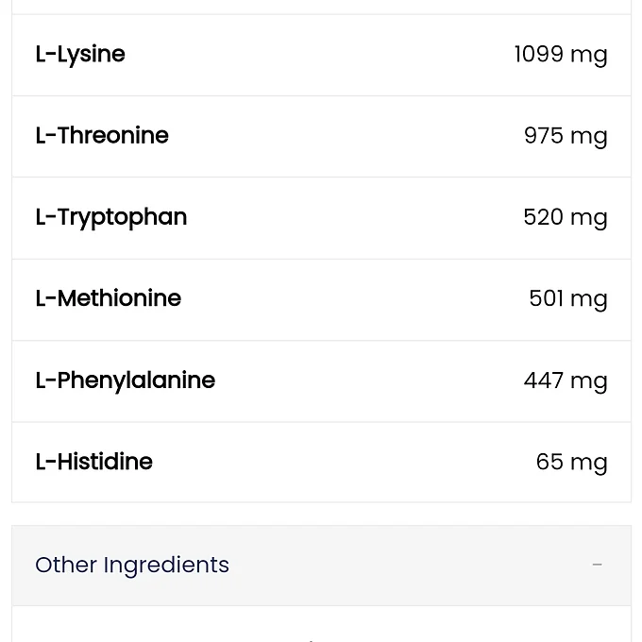Click the empty middle of the L-Phenylalanine row

pyautogui.click(x=368, y=380)
